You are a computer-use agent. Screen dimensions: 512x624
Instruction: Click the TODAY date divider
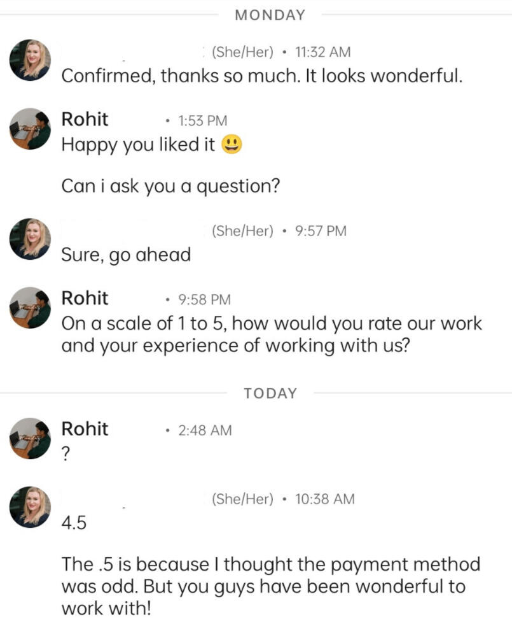(x=270, y=394)
